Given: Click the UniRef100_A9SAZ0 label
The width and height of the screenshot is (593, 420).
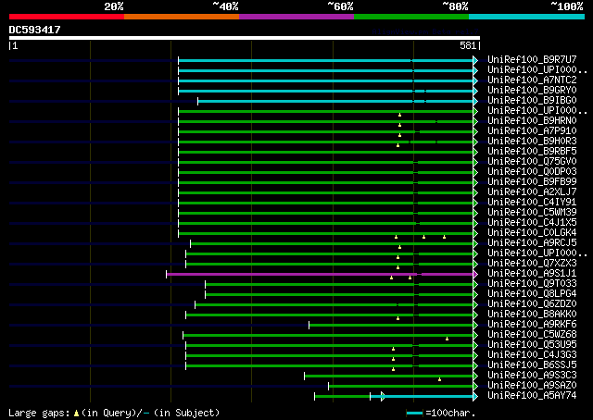Looking at the screenshot, I should 532,386.
